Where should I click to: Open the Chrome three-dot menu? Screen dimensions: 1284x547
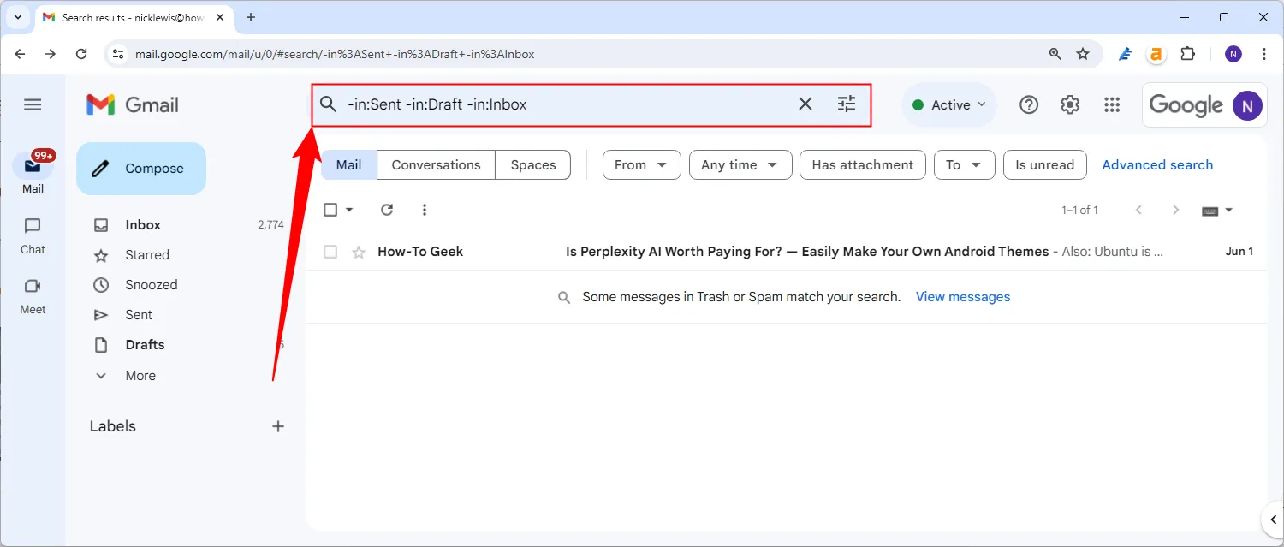pyautogui.click(x=1264, y=54)
